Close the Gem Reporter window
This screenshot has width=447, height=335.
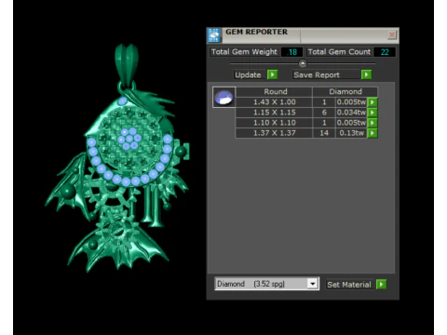click(392, 34)
